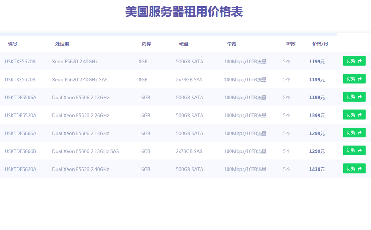Click the USKTDE5620A model number
The height and width of the screenshot is (230, 371).
coord(21,169)
